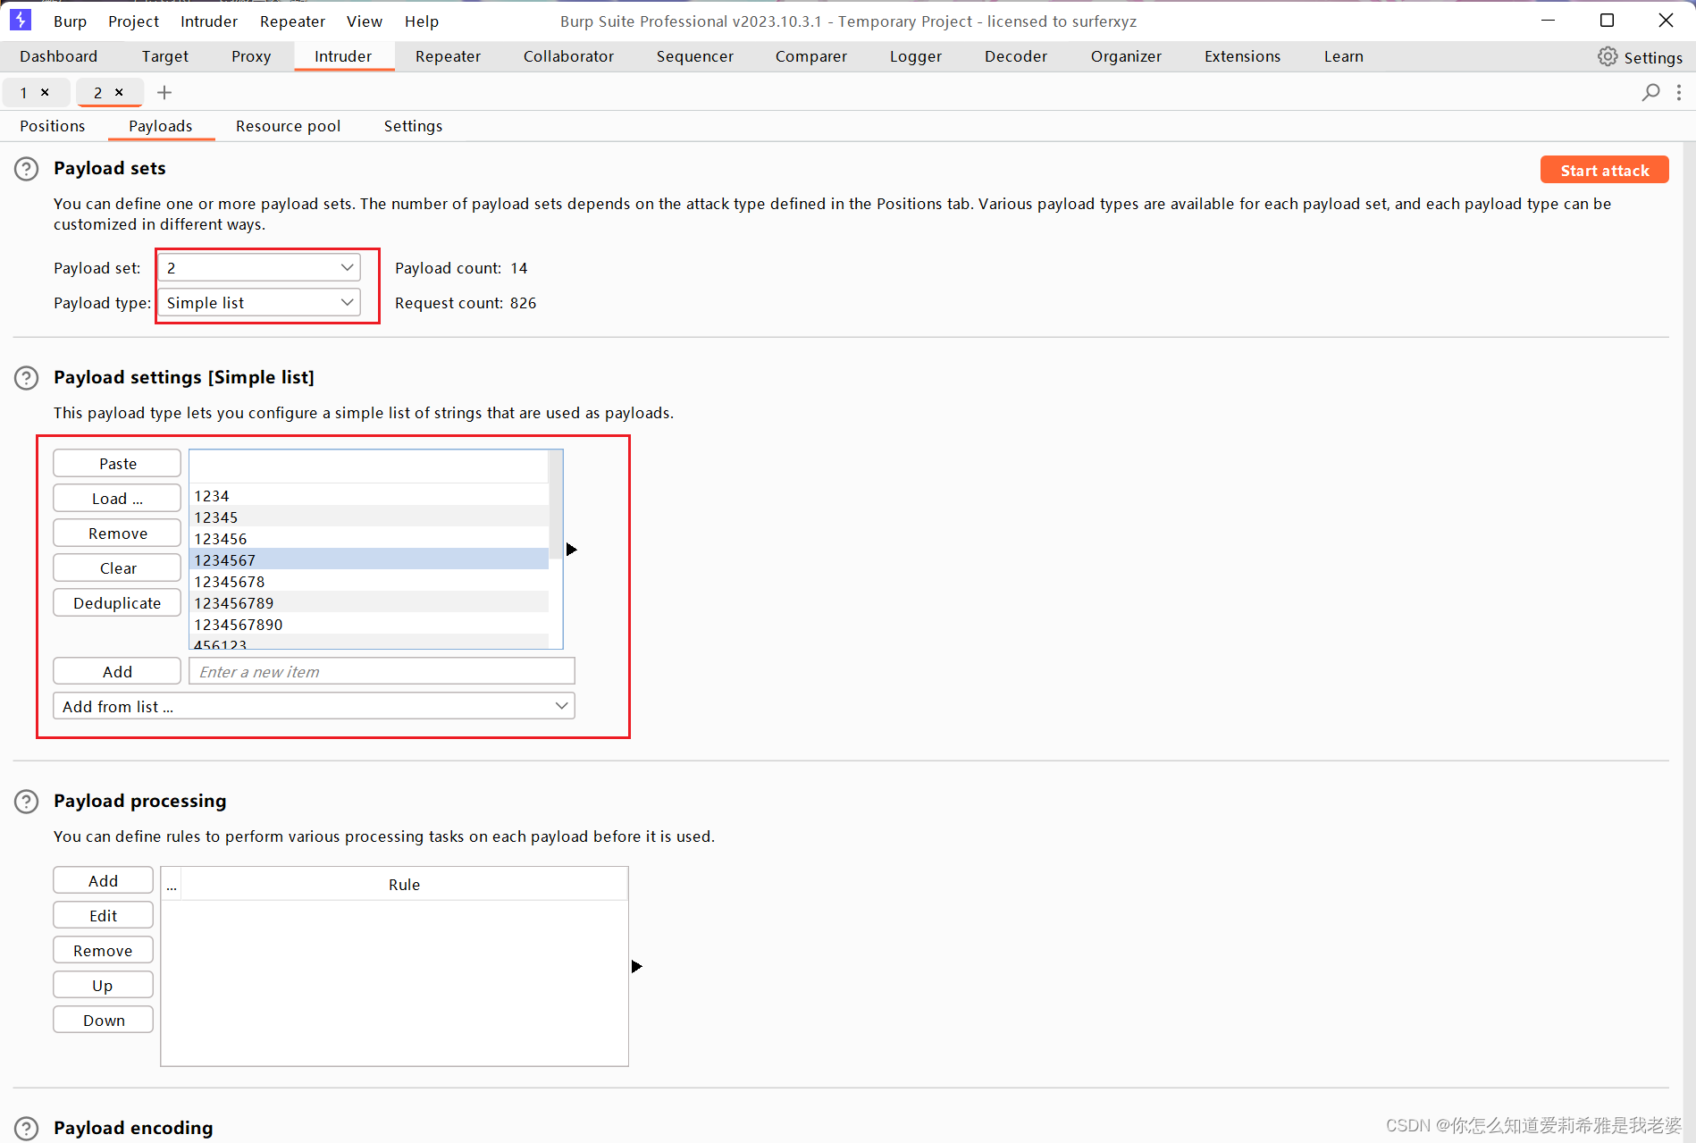This screenshot has height=1143, width=1696.
Task: Expand payload list side arrow
Action: (x=572, y=550)
